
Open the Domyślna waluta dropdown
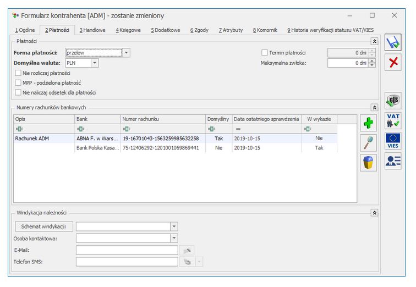[95, 63]
